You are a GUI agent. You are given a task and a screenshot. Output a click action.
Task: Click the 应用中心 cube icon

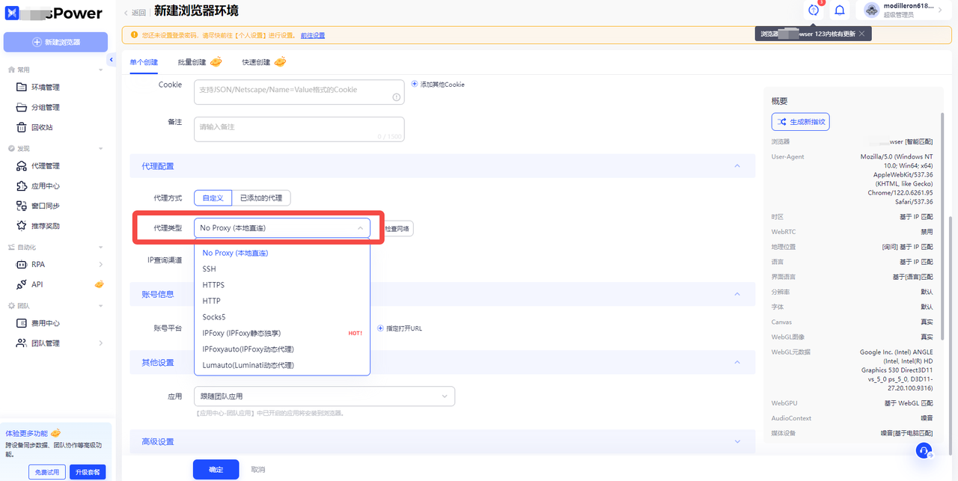pyautogui.click(x=22, y=186)
